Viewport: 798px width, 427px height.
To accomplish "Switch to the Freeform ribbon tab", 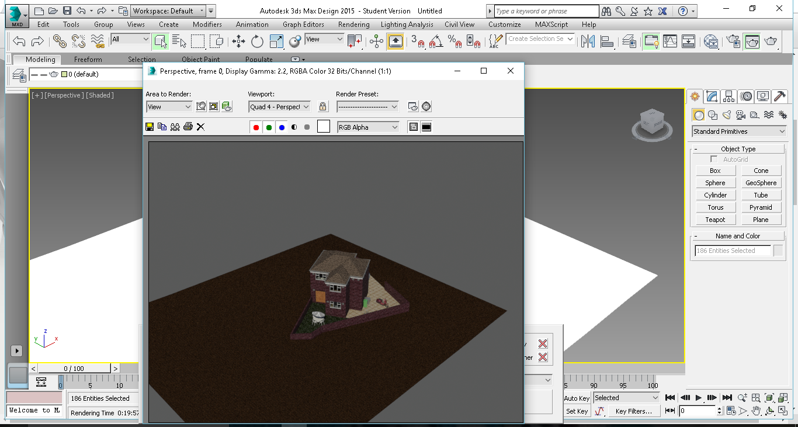I will pyautogui.click(x=88, y=60).
